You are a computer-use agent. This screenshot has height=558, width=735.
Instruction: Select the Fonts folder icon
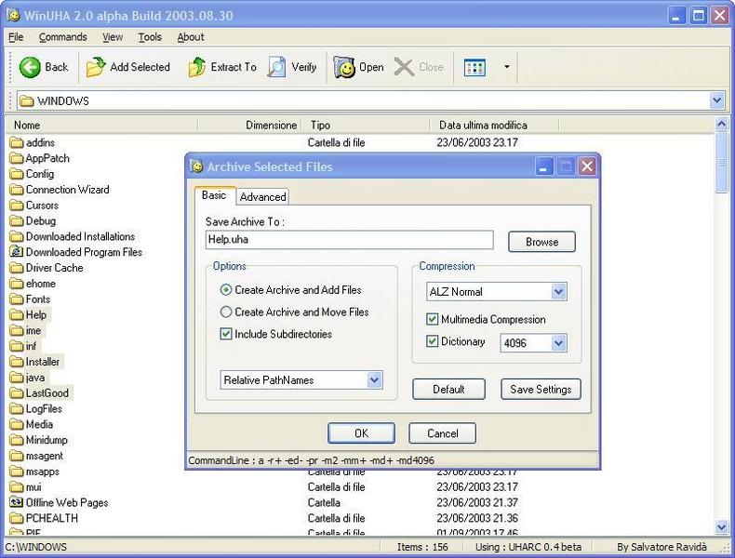coord(17,299)
